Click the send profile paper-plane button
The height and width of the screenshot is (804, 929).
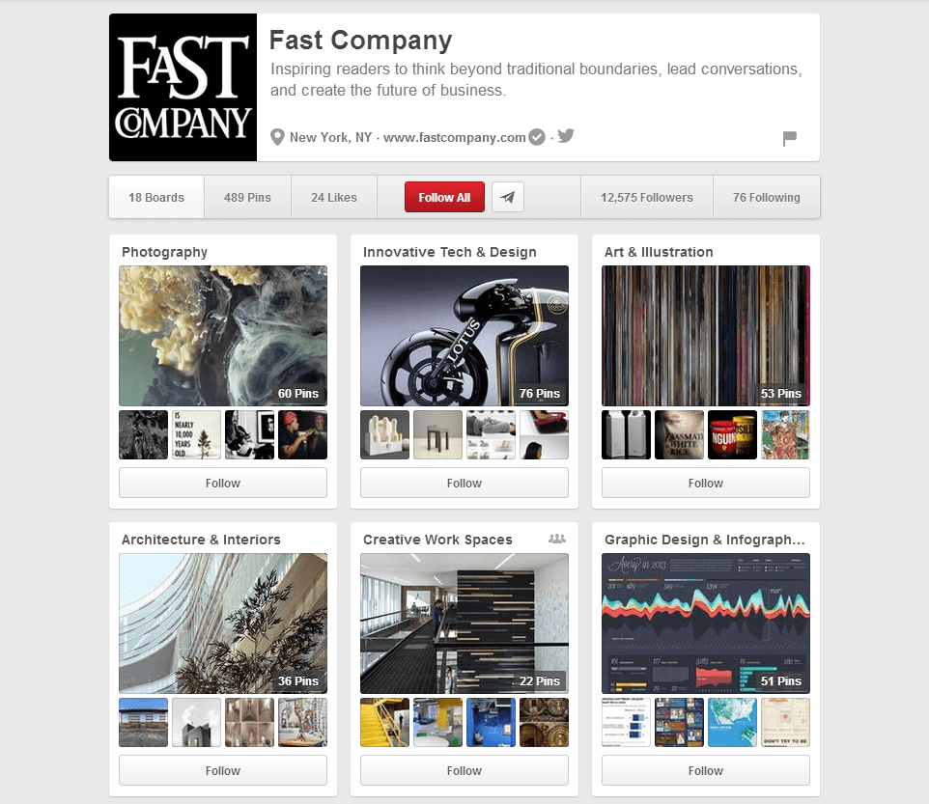click(x=508, y=197)
